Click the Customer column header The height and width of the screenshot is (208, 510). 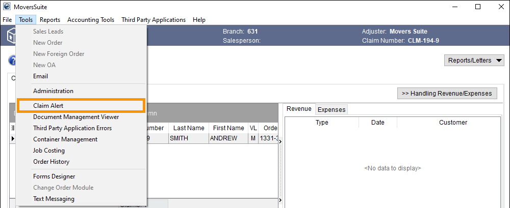click(453, 123)
